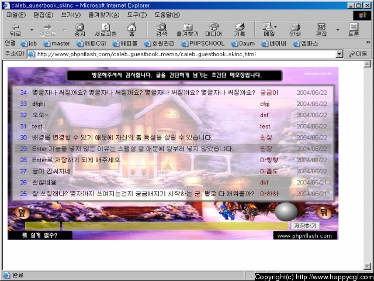
Task: Select entry 26 message "괜찮네용"
Action: [x=44, y=182]
